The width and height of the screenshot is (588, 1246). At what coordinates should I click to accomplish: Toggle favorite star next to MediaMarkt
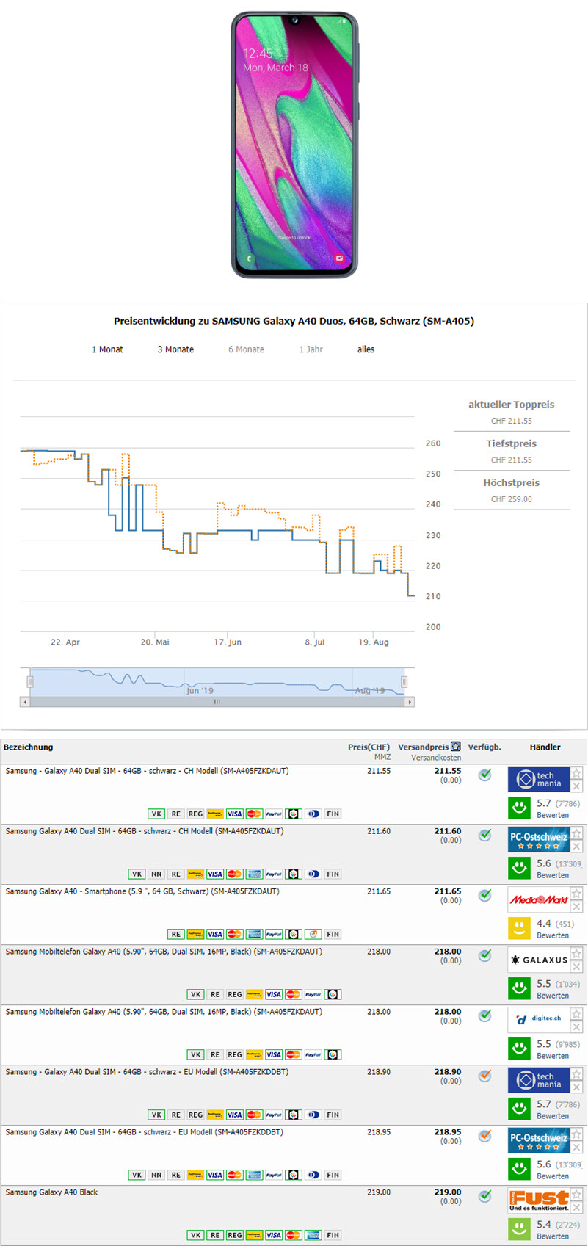pos(577,894)
